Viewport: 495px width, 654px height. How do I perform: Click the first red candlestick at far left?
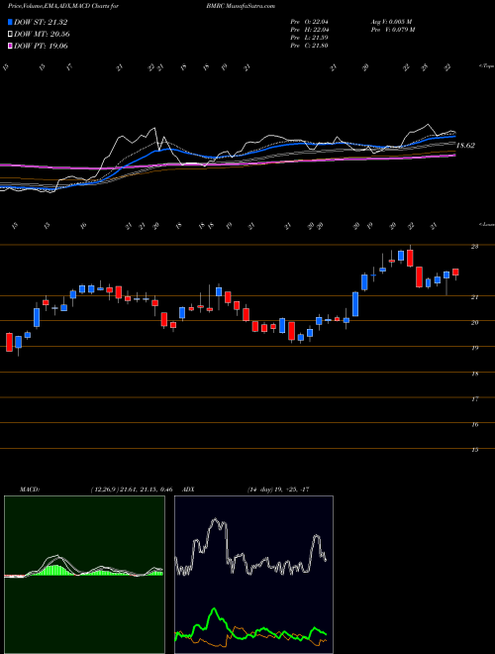9,342
